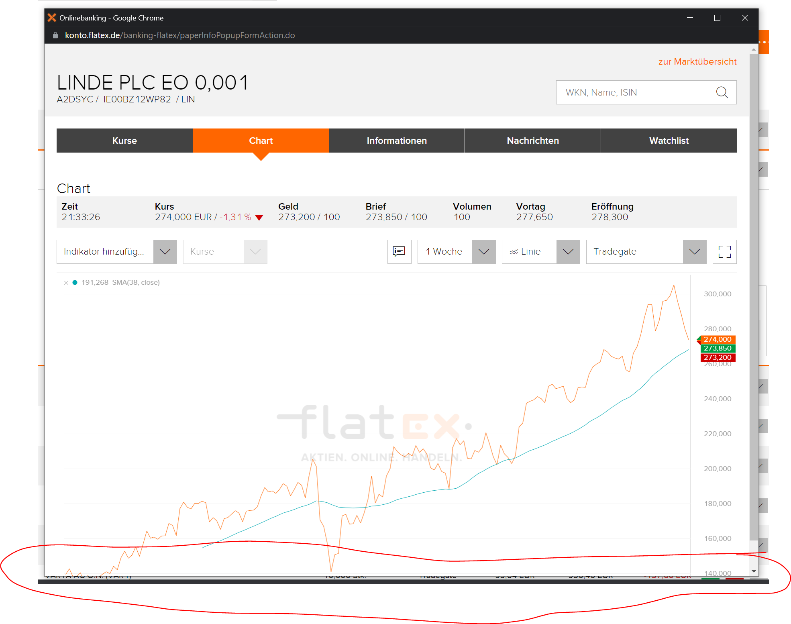The height and width of the screenshot is (624, 791).
Task: Click the orange 274,000 price label
Action: click(x=718, y=339)
